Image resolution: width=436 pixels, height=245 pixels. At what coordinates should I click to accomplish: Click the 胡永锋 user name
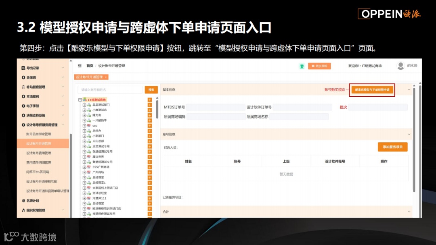tap(412, 66)
